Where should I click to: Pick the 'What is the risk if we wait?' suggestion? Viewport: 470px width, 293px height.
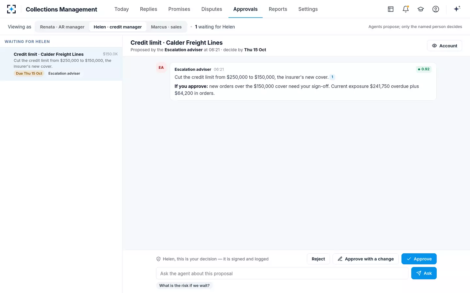click(x=184, y=286)
